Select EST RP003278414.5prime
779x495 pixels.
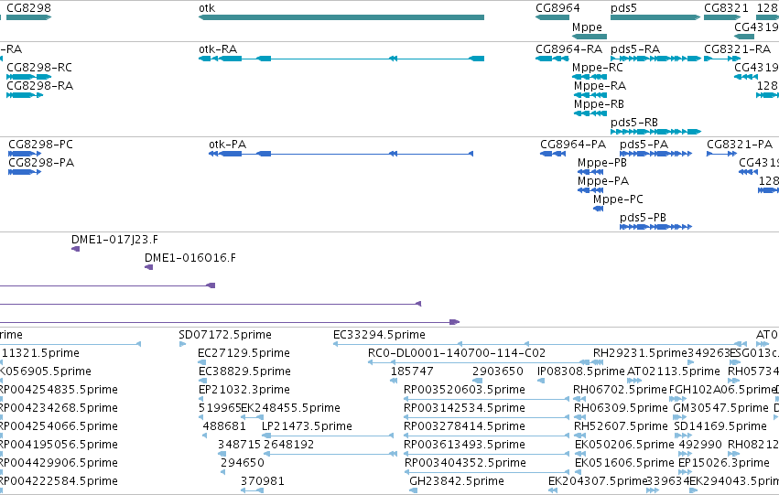click(x=487, y=436)
